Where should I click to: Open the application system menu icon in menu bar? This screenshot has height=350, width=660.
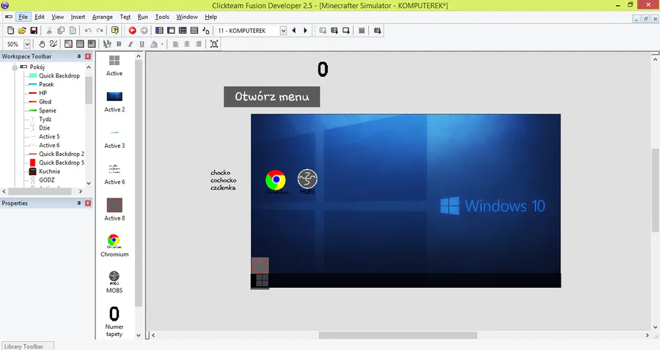[8, 17]
